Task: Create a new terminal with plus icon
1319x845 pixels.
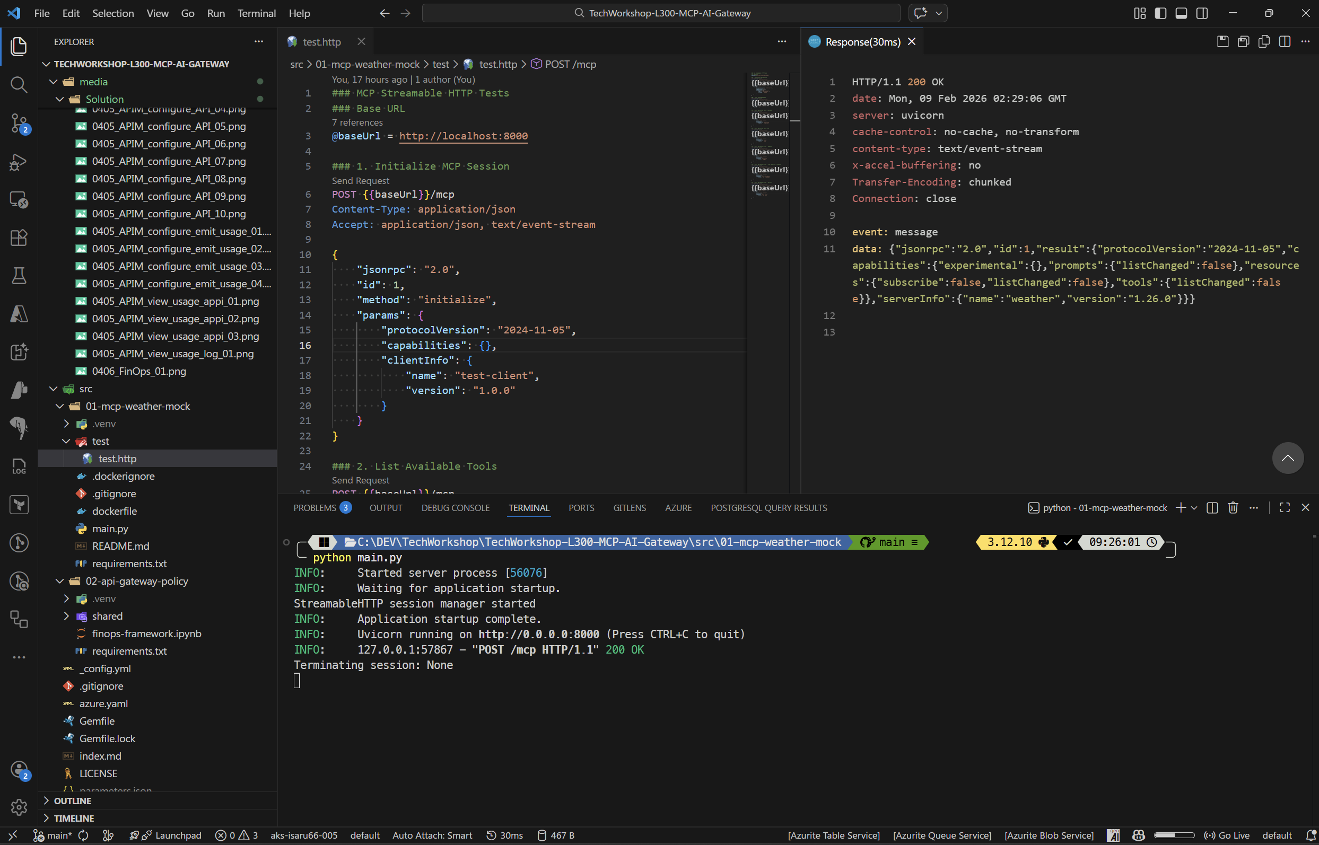Action: point(1180,507)
